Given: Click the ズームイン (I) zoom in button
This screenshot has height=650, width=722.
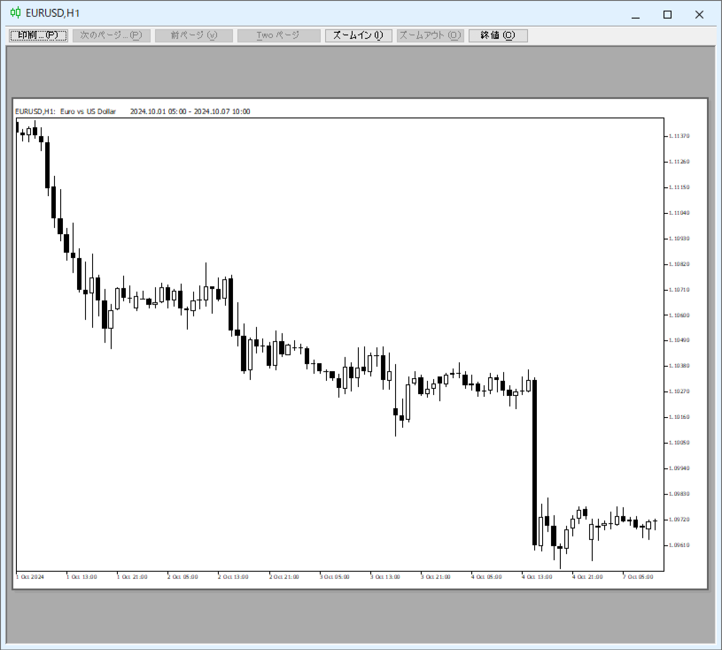Looking at the screenshot, I should [358, 35].
